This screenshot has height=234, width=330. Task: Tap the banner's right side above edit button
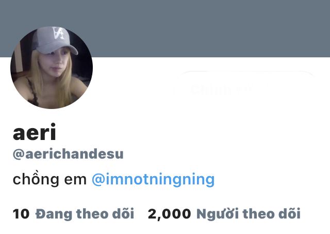click(x=245, y=28)
